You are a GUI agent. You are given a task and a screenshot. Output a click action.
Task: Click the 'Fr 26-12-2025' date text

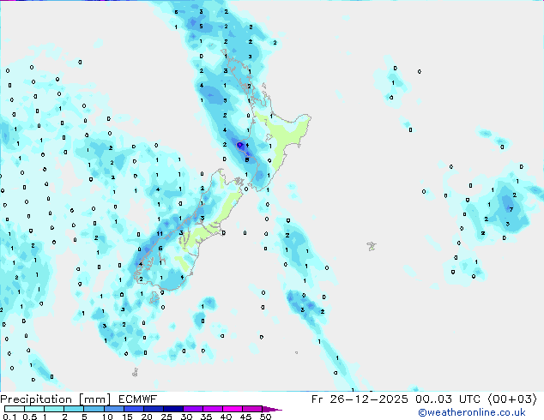(x=360, y=399)
